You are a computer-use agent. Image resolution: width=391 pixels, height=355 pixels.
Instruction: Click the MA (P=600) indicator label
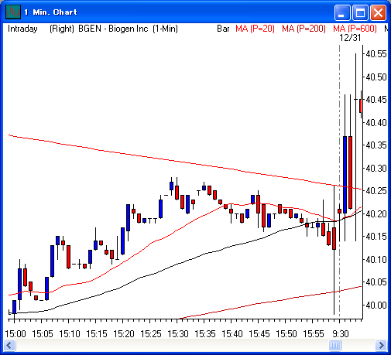click(355, 29)
